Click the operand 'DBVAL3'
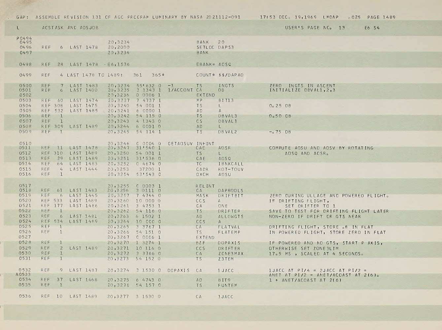442x330 pixels. [227, 116]
